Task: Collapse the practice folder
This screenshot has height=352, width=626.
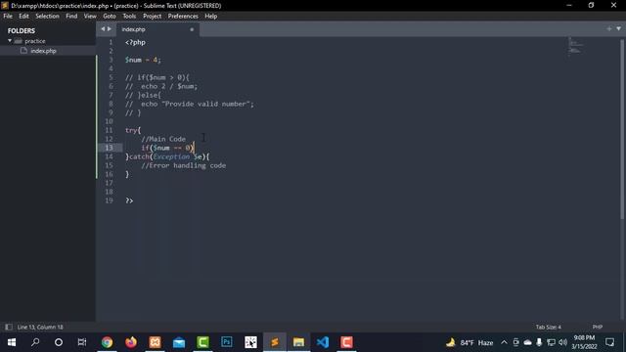Action: click(10, 41)
